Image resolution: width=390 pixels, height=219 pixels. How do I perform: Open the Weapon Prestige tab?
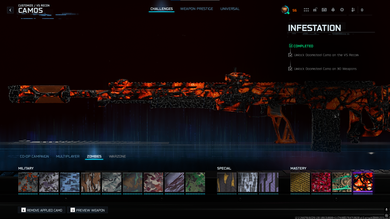coord(197,9)
